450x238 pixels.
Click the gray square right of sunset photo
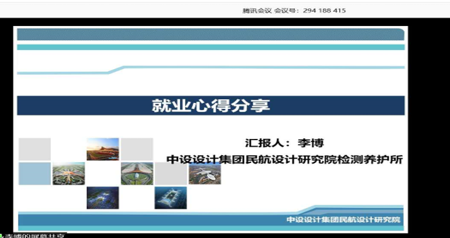click(x=137, y=149)
